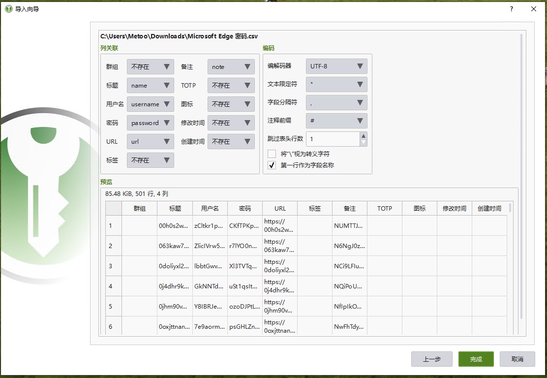Open the 注释前缀 dropdown showing #
Viewport: 547px width, 378px height.
click(x=336, y=121)
